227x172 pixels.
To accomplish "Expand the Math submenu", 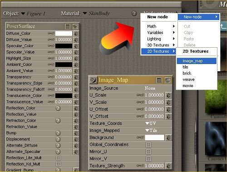I will tap(158, 26).
